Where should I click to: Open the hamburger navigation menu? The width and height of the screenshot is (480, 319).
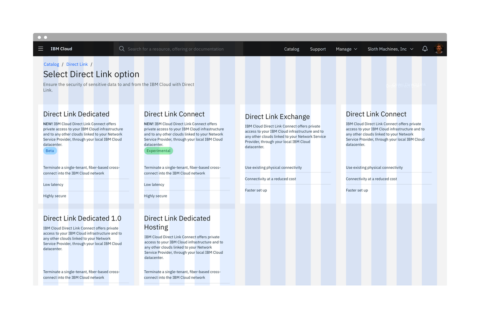[41, 49]
